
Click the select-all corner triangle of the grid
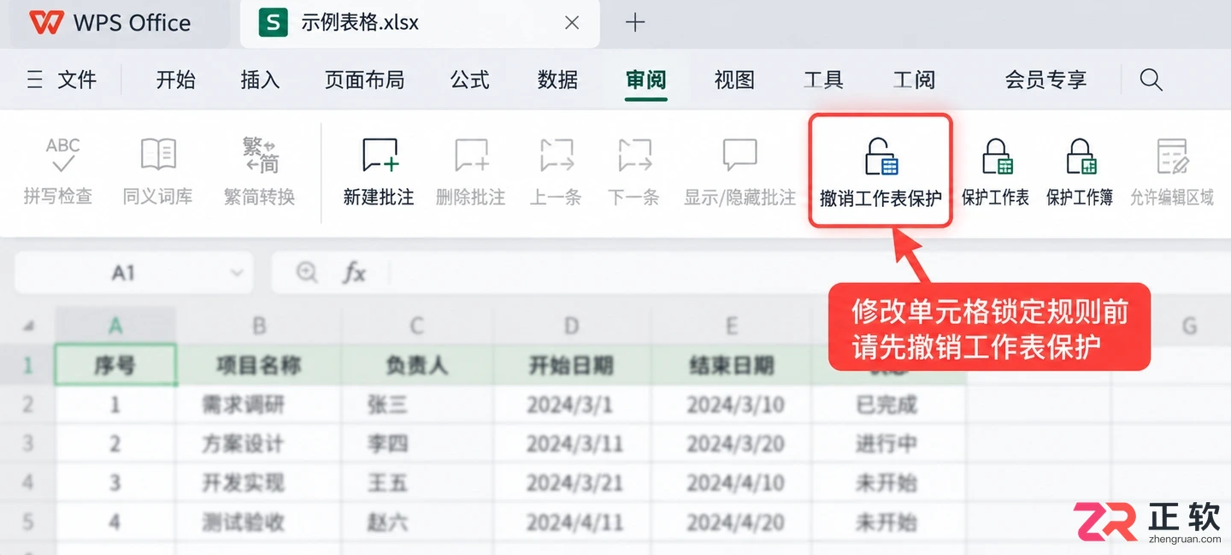[x=28, y=326]
